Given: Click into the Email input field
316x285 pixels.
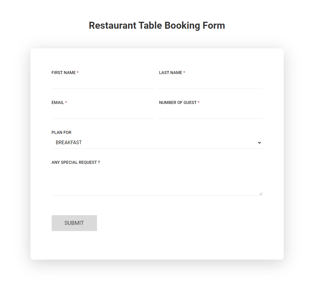Looking at the screenshot, I should [103, 113].
